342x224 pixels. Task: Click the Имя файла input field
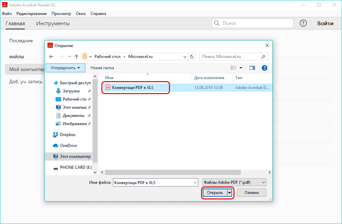click(x=155, y=183)
